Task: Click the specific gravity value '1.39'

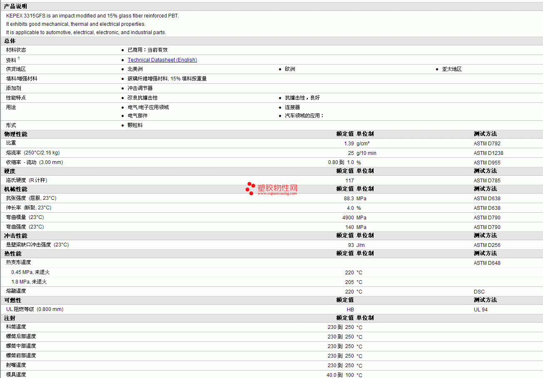Action: pyautogui.click(x=349, y=144)
